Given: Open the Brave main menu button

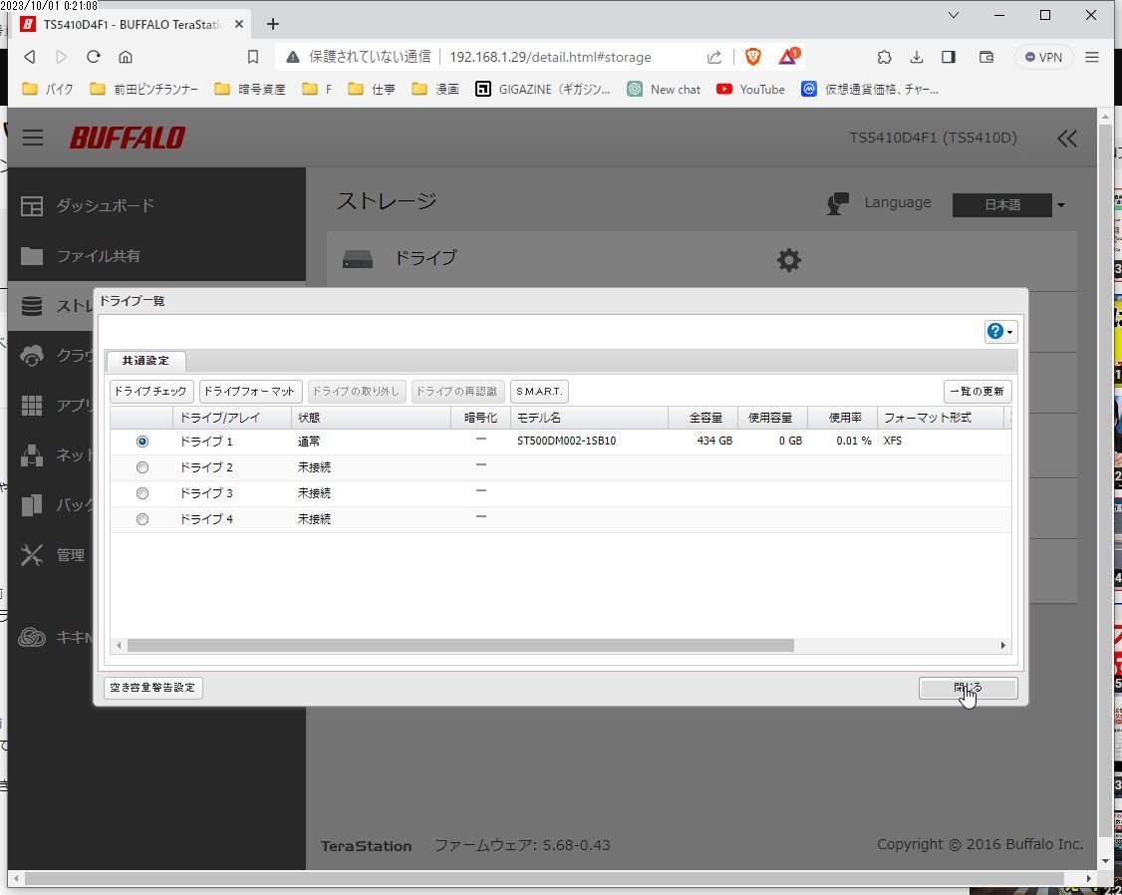Looking at the screenshot, I should point(1092,57).
